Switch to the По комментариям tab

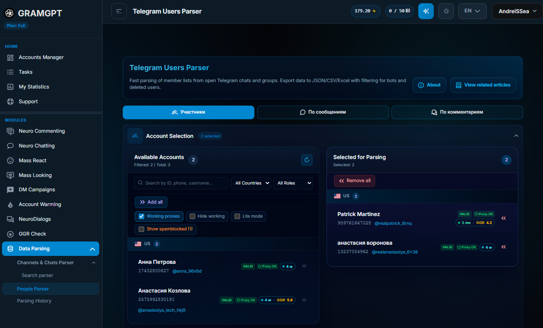click(457, 112)
